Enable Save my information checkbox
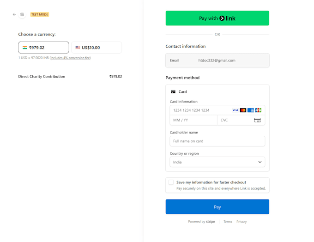Viewport: 314px width, 242px height. tap(171, 182)
